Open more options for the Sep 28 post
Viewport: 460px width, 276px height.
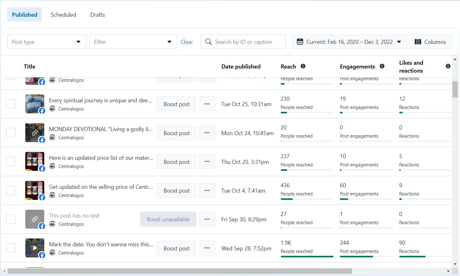click(x=207, y=248)
